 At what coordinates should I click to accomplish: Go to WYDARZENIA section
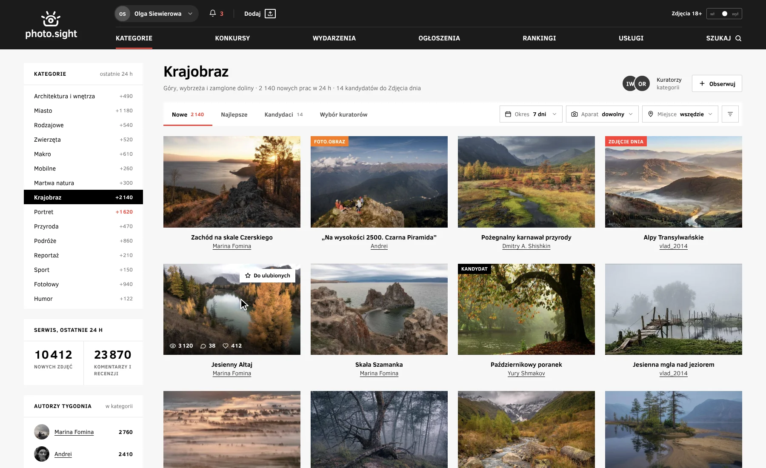[x=334, y=38]
